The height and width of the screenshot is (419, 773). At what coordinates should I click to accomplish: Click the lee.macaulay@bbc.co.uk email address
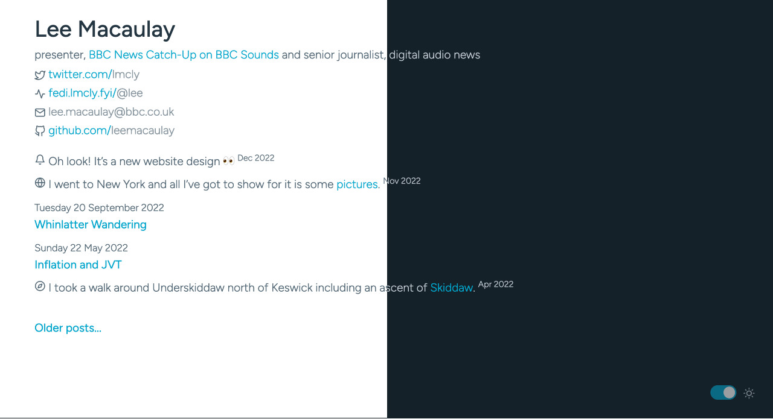tap(111, 112)
